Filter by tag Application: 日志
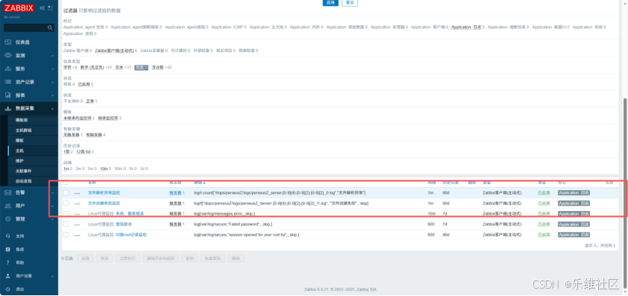 (467, 27)
